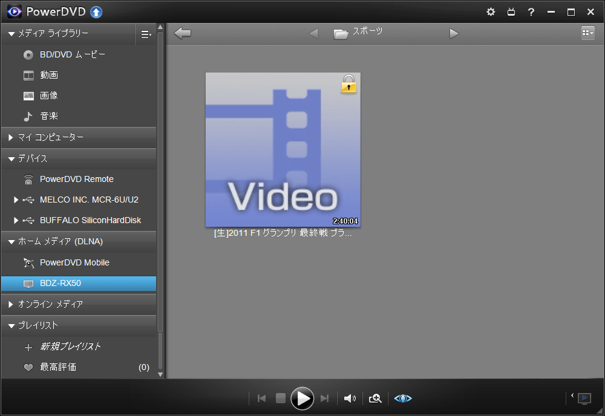The image size is (605, 416).
Task: Expand the オンライン メディア section
Action: click(x=11, y=305)
